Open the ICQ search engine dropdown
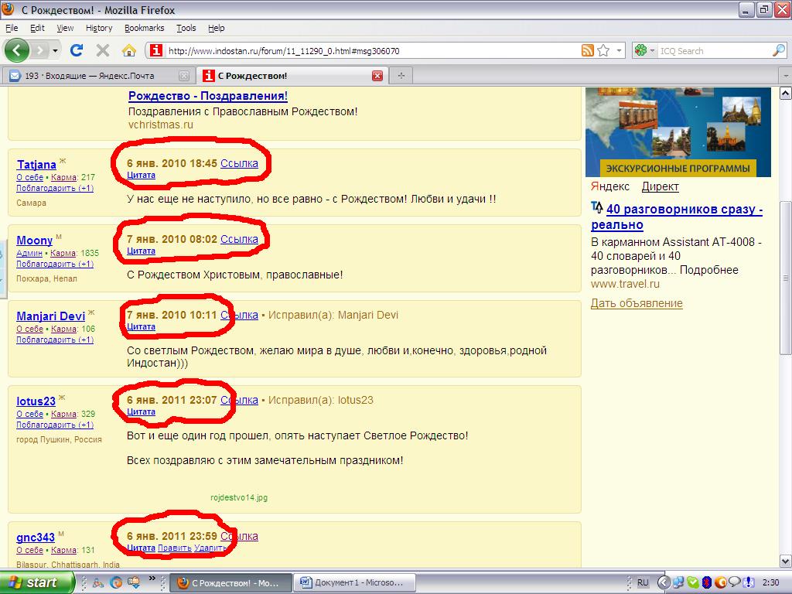 click(x=644, y=50)
